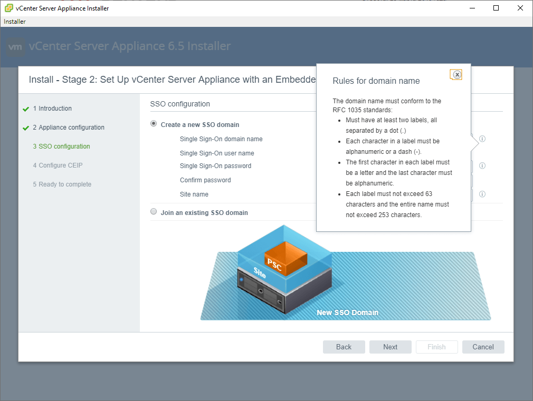Select Create a new SSO domain option
This screenshot has height=401, width=533.
(154, 124)
